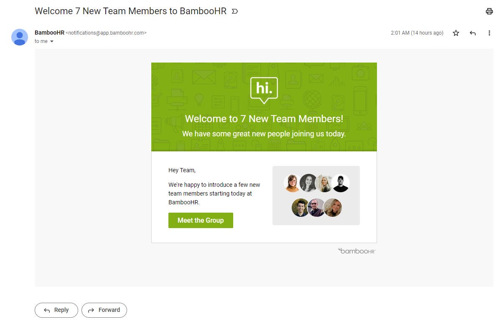Click the important marker next to subject
Screen dimensions: 499x334
tap(235, 11)
